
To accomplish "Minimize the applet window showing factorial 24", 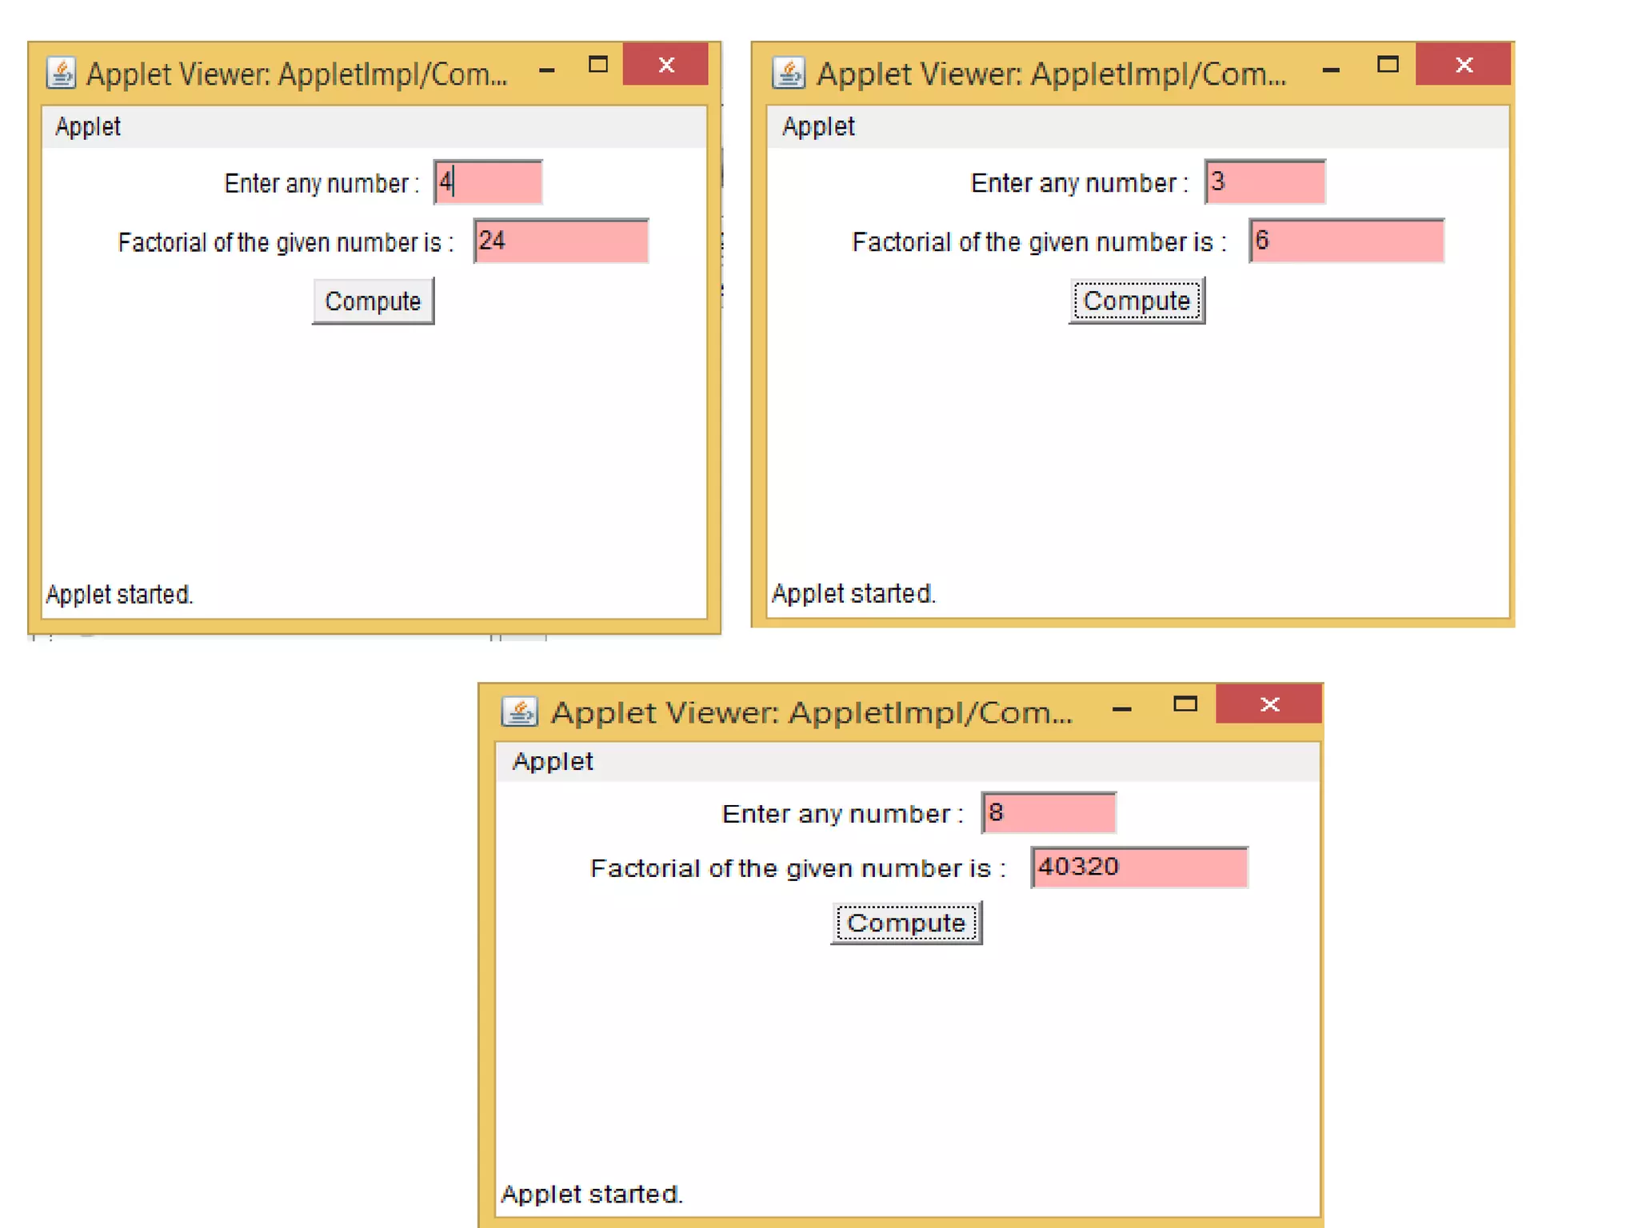I will click(547, 70).
